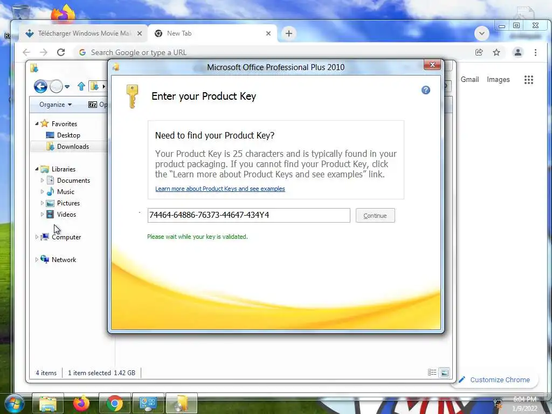Close the Microsoft Office Professional Plus 2010 dialog
This screenshot has height=414, width=552.
pos(432,65)
